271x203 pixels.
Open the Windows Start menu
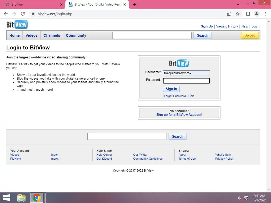click(6, 198)
